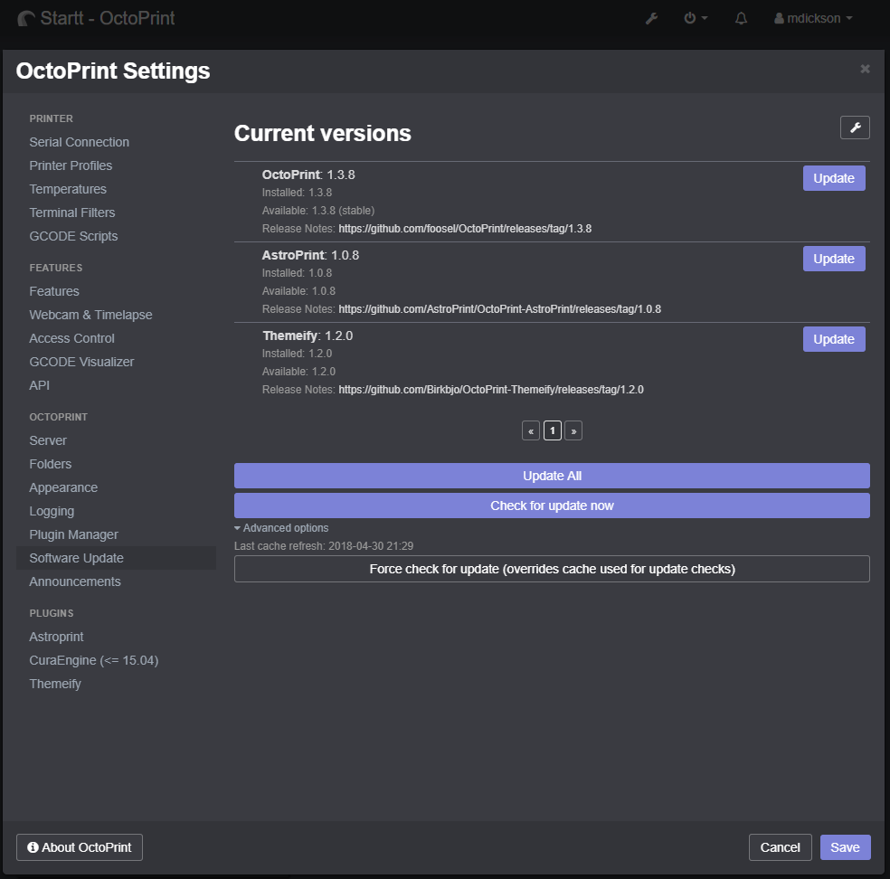Click About OctoPrint button
Image resolution: width=890 pixels, height=879 pixels.
(80, 847)
